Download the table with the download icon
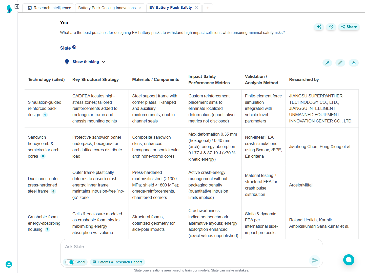 pos(354,63)
